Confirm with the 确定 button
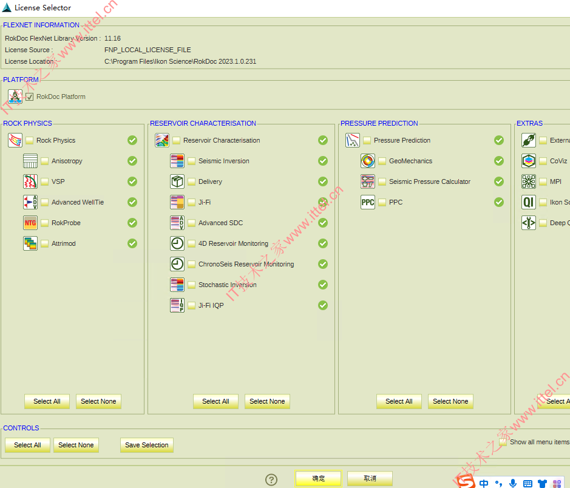Screen dimensions: 570x488 tap(319, 478)
